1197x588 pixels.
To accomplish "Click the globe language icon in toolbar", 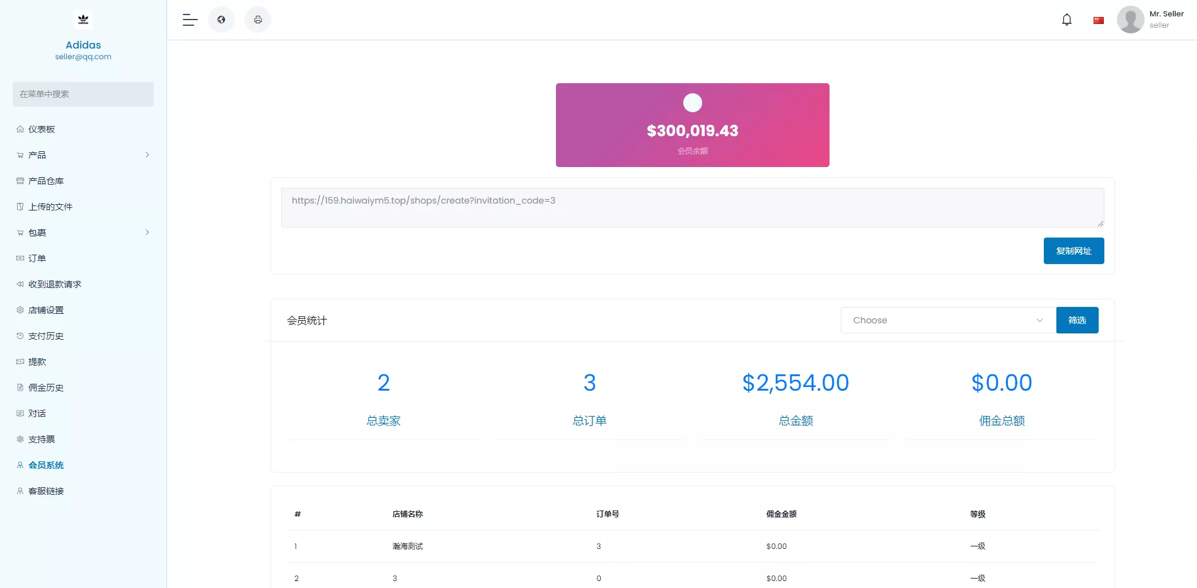I will 221,20.
